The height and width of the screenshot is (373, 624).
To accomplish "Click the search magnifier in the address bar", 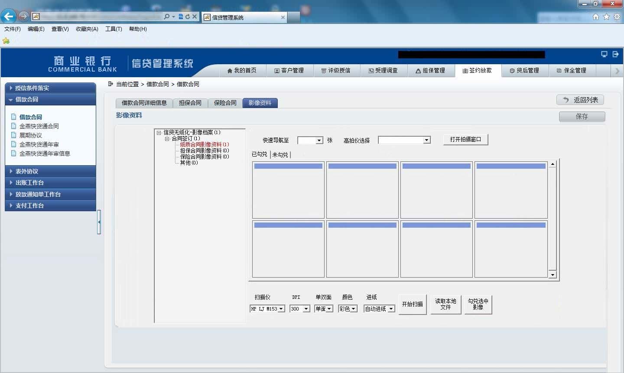I will pos(167,16).
